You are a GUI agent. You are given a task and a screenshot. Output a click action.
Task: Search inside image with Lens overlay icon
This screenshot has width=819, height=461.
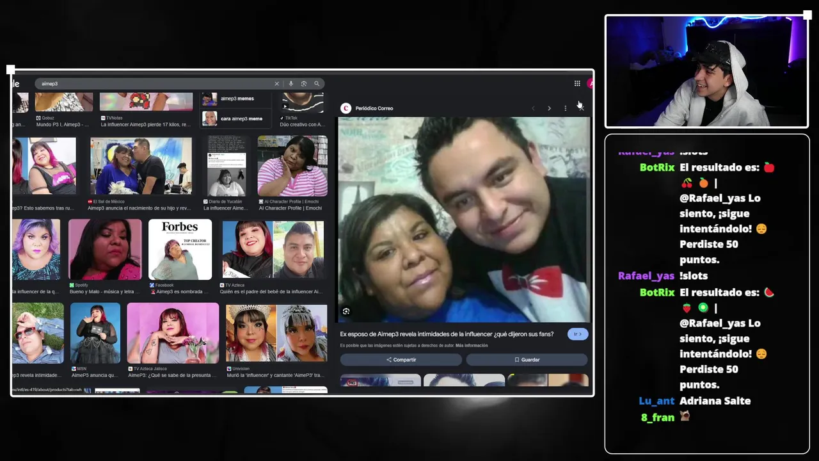346,311
